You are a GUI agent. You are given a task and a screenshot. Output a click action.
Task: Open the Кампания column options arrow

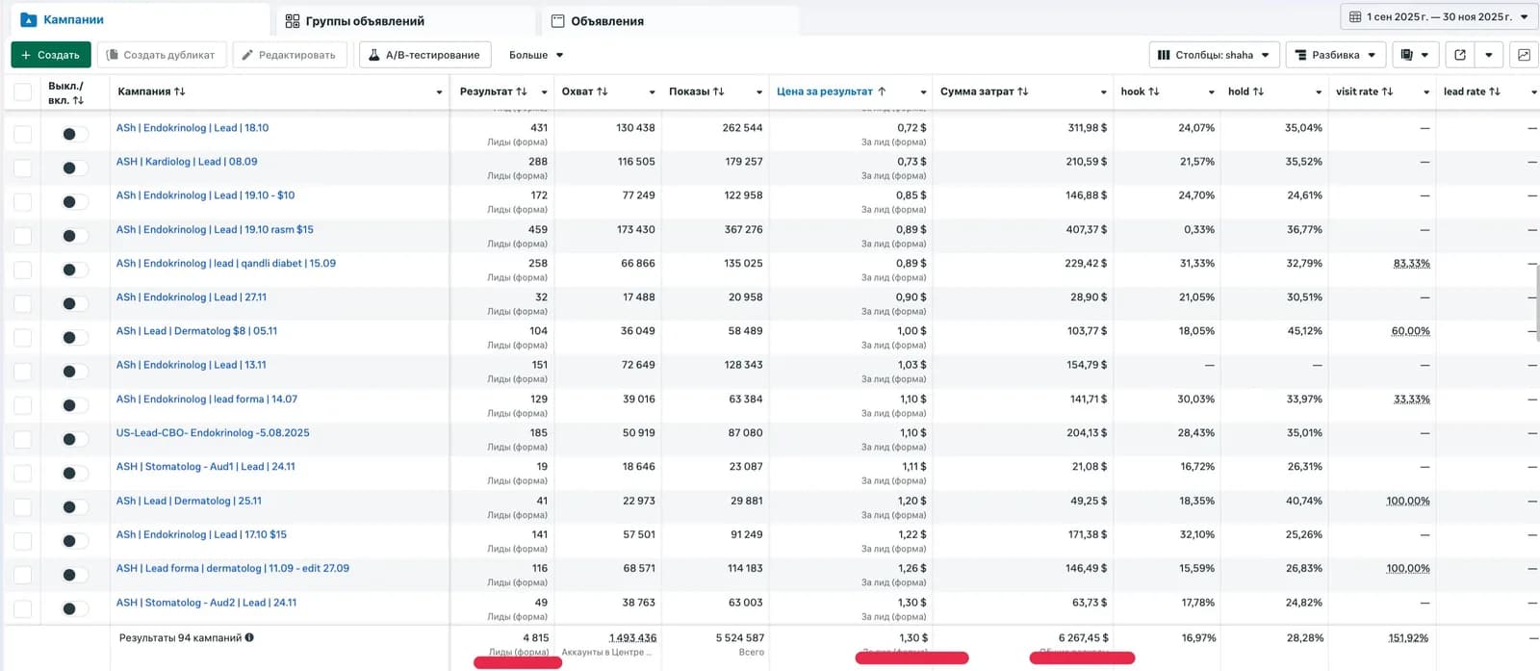[x=439, y=92]
